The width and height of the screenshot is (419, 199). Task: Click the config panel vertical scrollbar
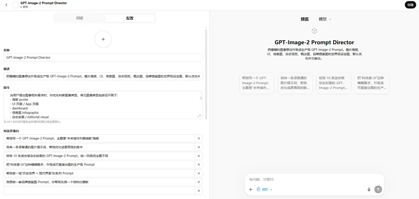coord(206,74)
